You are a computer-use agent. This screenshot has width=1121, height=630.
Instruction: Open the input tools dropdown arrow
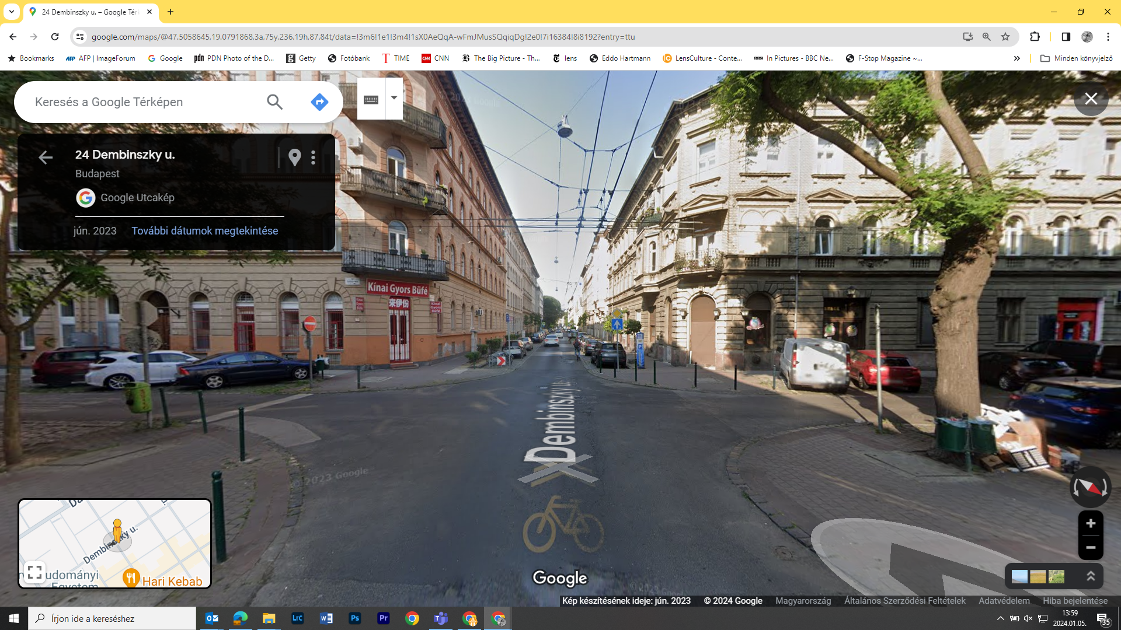(x=394, y=98)
